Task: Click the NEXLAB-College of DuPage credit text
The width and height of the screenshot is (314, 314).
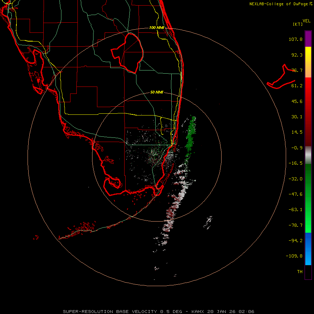Action: pyautogui.click(x=281, y=4)
